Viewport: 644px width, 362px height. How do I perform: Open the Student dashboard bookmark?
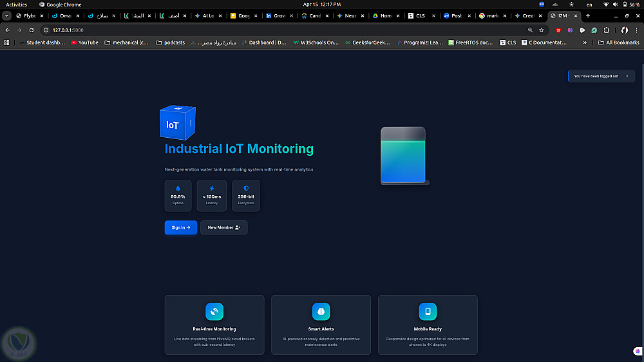[x=42, y=43]
